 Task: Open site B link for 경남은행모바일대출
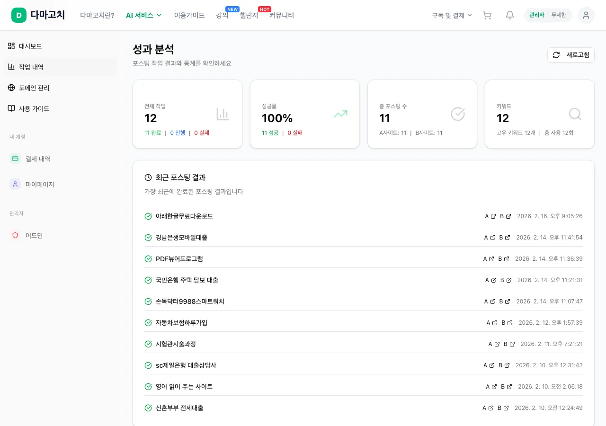click(x=505, y=238)
